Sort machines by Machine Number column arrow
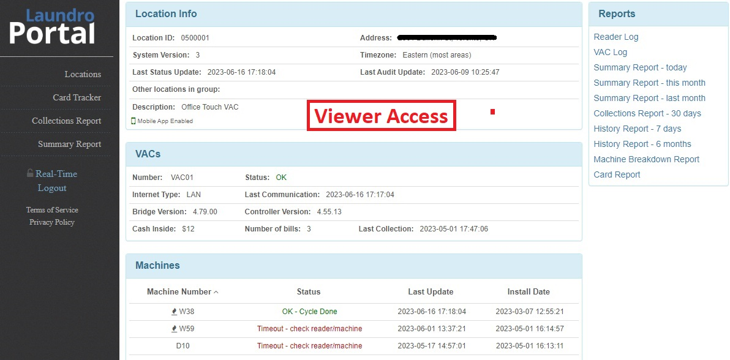The height and width of the screenshot is (360, 730). pos(216,292)
